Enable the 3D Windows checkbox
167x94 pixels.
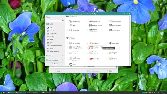point(68,43)
